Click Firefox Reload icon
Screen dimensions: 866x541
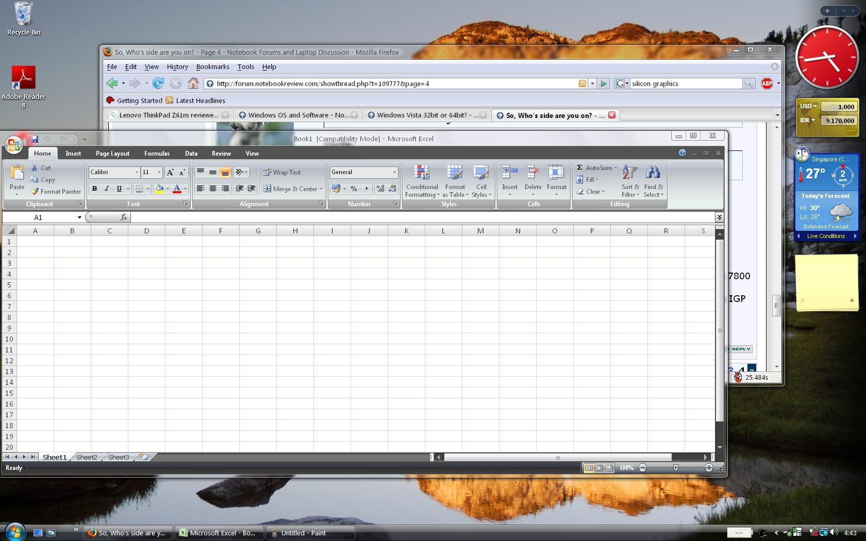(x=158, y=83)
